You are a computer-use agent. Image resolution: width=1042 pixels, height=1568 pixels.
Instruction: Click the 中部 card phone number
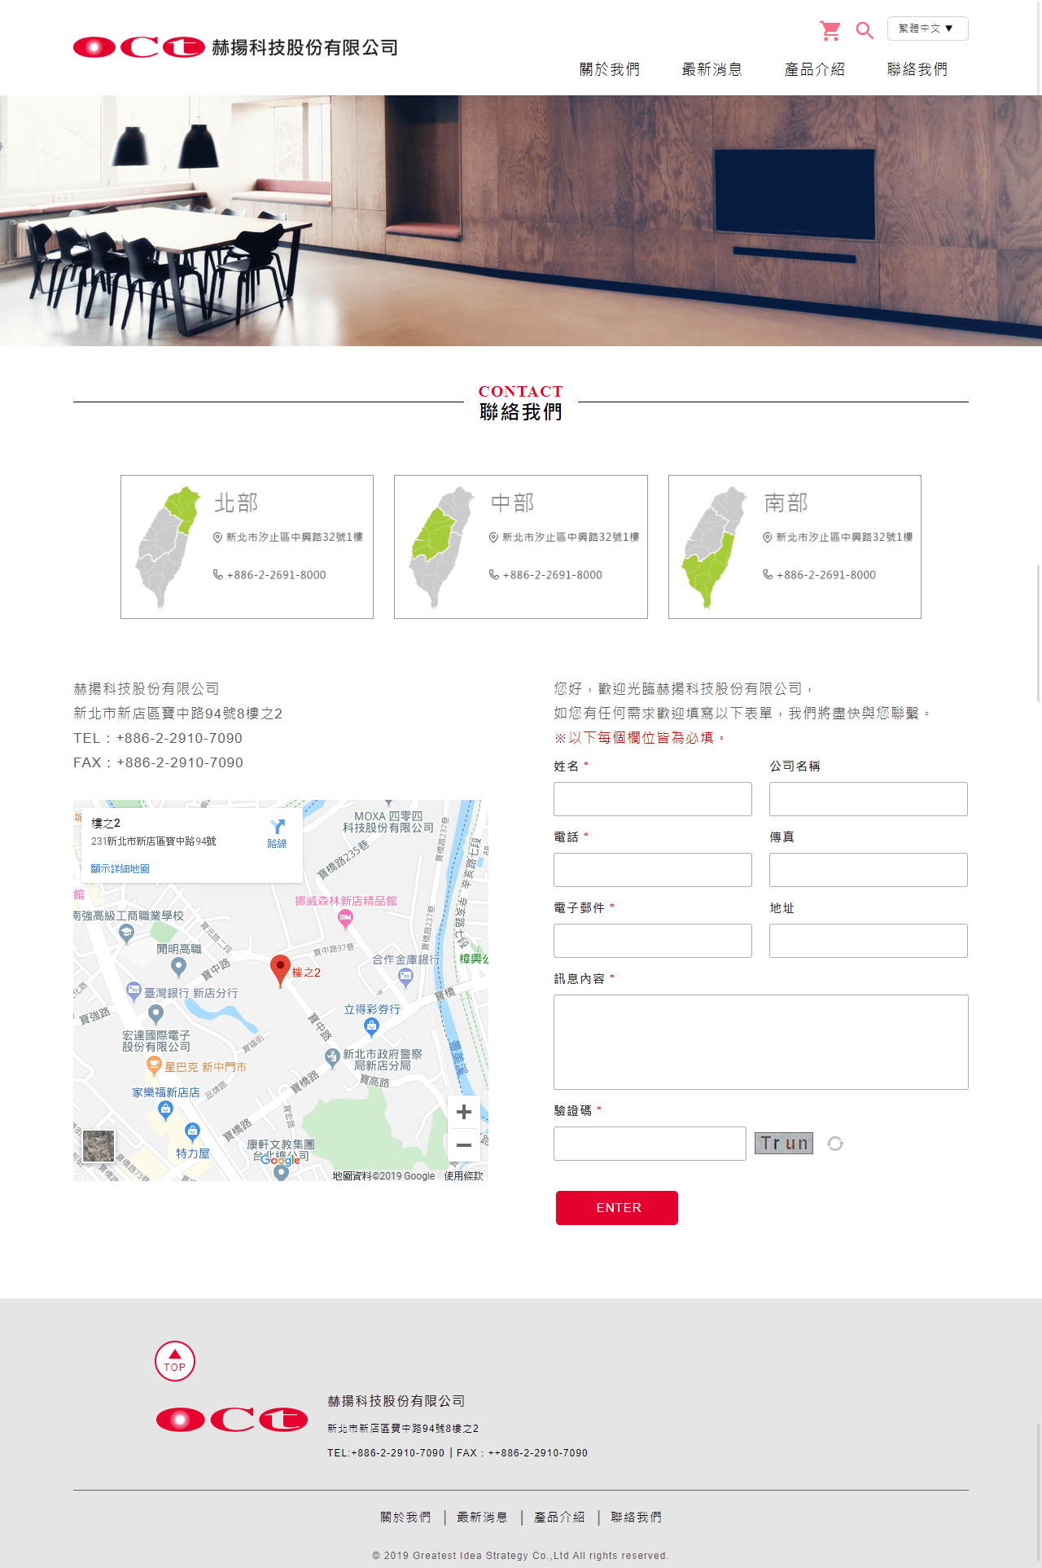(552, 575)
